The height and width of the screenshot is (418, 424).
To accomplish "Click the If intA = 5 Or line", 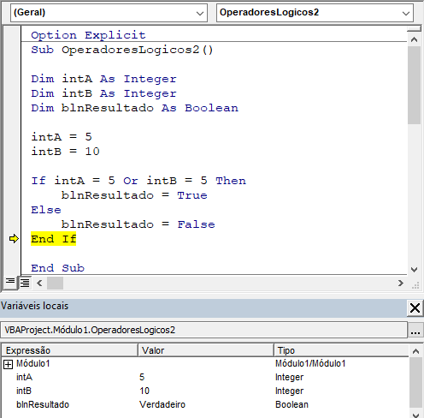I will (x=138, y=181).
